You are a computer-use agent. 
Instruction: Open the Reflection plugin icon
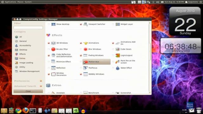pos(53,68)
